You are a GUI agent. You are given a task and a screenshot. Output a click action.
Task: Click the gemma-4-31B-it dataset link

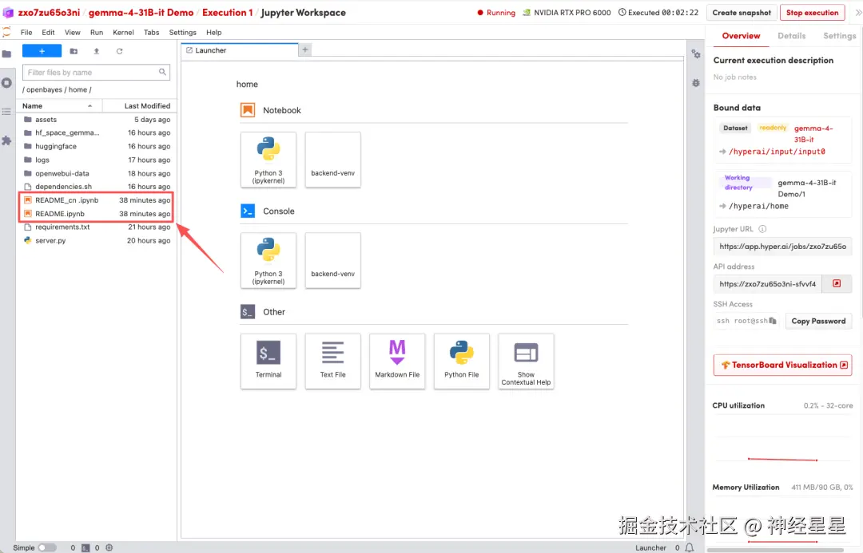(x=813, y=133)
